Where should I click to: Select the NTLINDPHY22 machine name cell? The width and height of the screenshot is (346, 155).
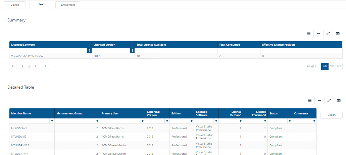(x=32, y=145)
